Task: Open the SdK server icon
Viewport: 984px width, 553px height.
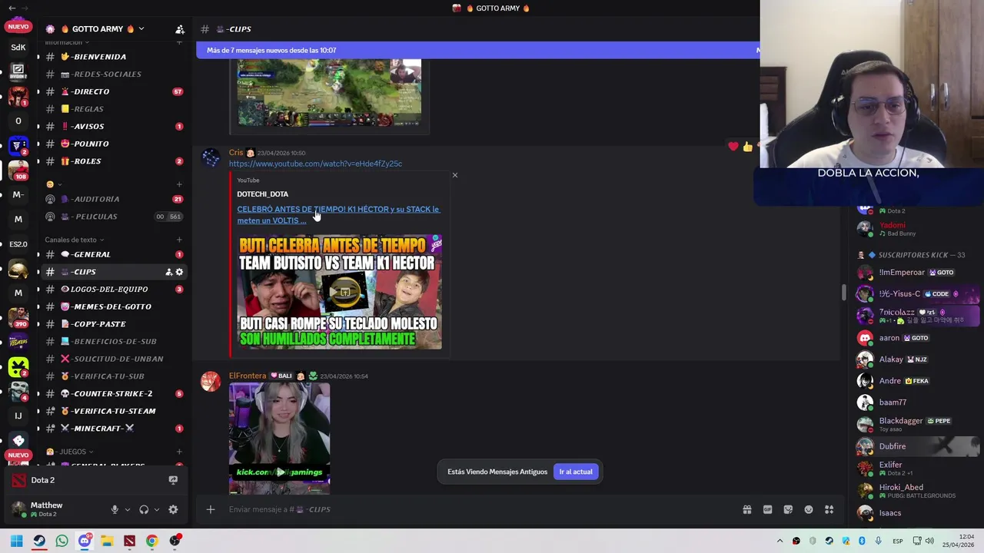Action: (18, 48)
